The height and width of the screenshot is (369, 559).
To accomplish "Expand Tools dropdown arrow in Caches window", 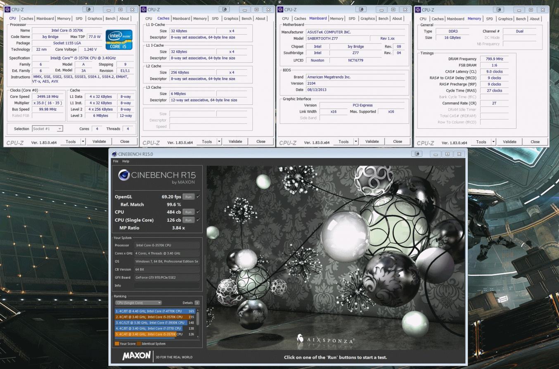I will tap(219, 141).
